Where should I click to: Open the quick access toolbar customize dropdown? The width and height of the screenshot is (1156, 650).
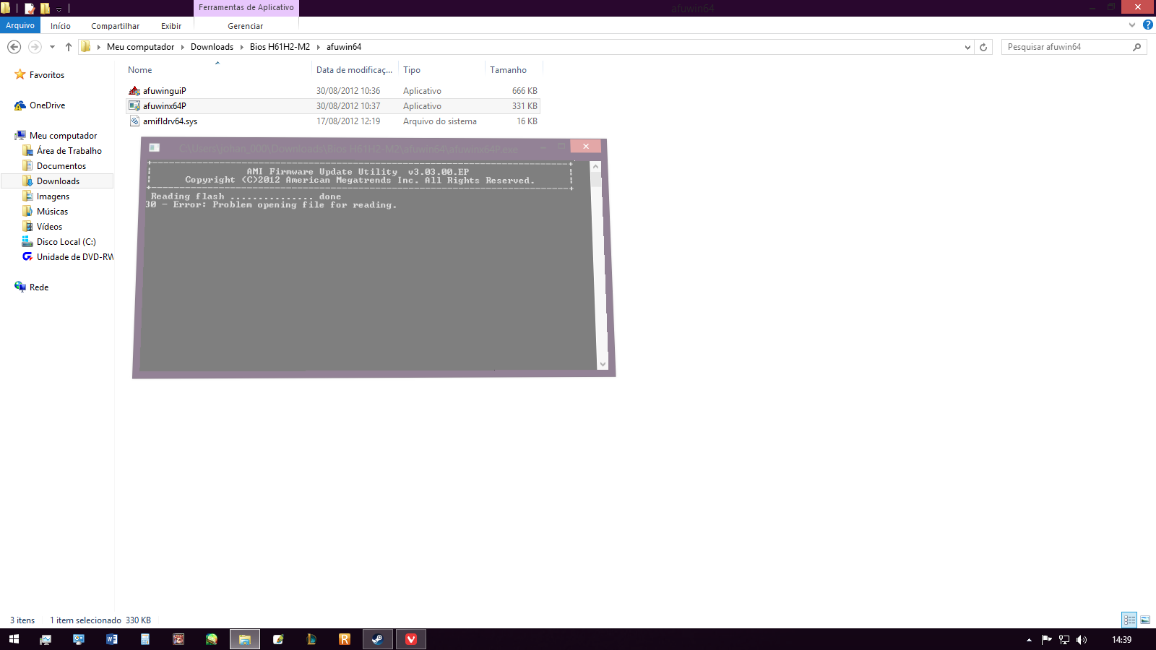pos(59,9)
